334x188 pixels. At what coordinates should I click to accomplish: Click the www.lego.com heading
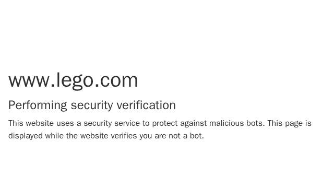click(x=73, y=81)
